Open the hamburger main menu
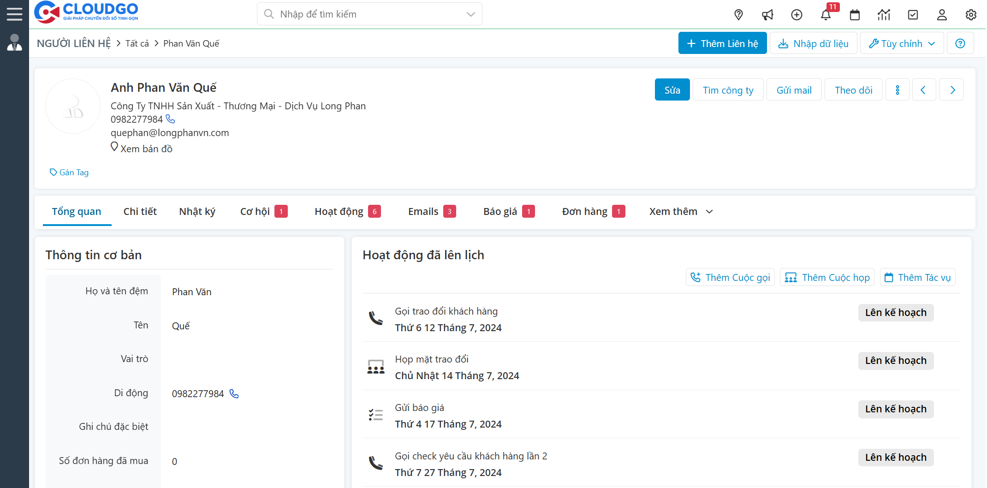987x488 pixels. (x=14, y=14)
